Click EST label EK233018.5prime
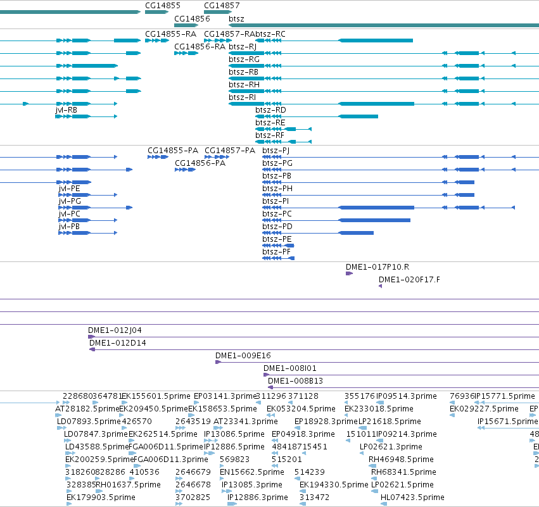The width and height of the screenshot is (539, 507). 379,409
